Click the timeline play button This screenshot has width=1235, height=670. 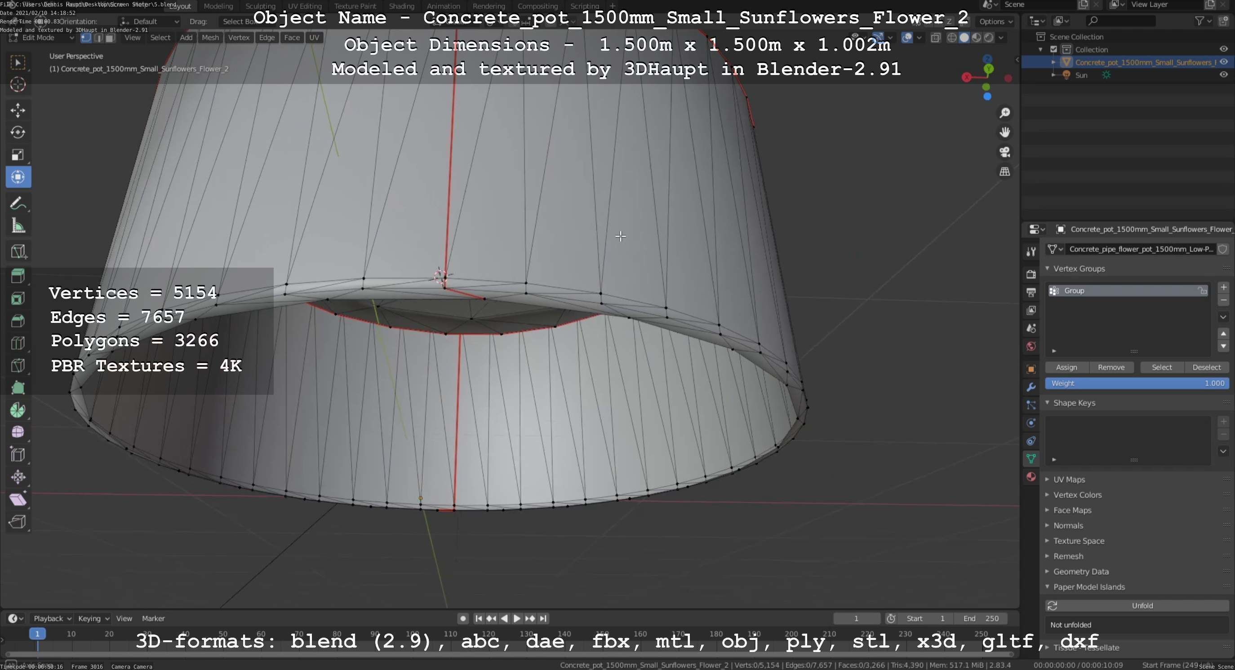(x=517, y=618)
